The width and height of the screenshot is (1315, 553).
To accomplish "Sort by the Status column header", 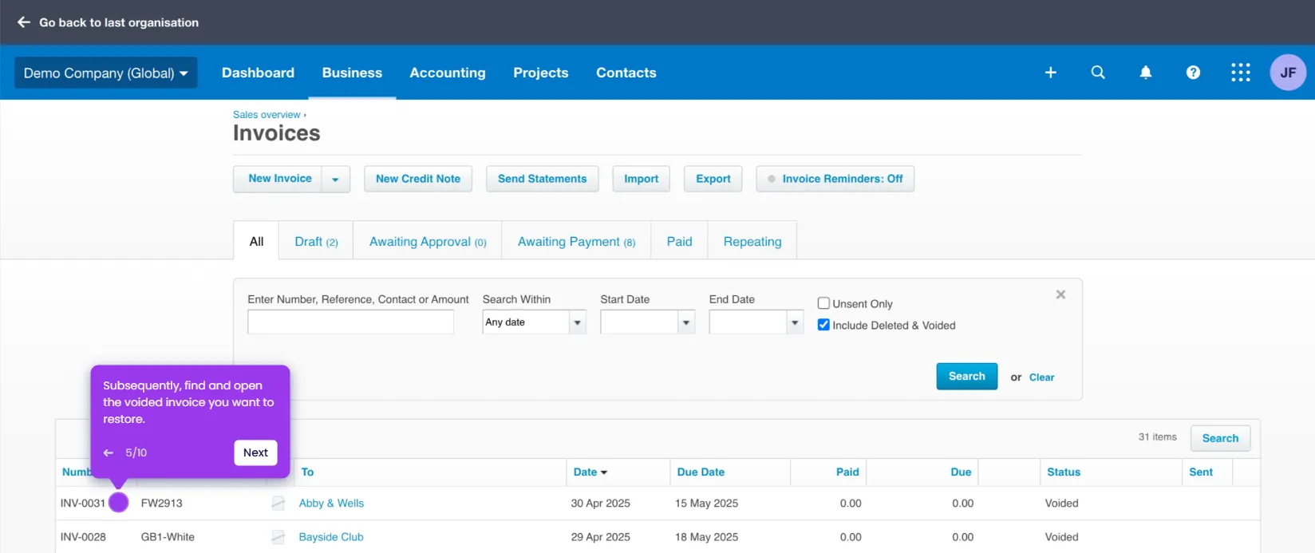I will click(1064, 472).
